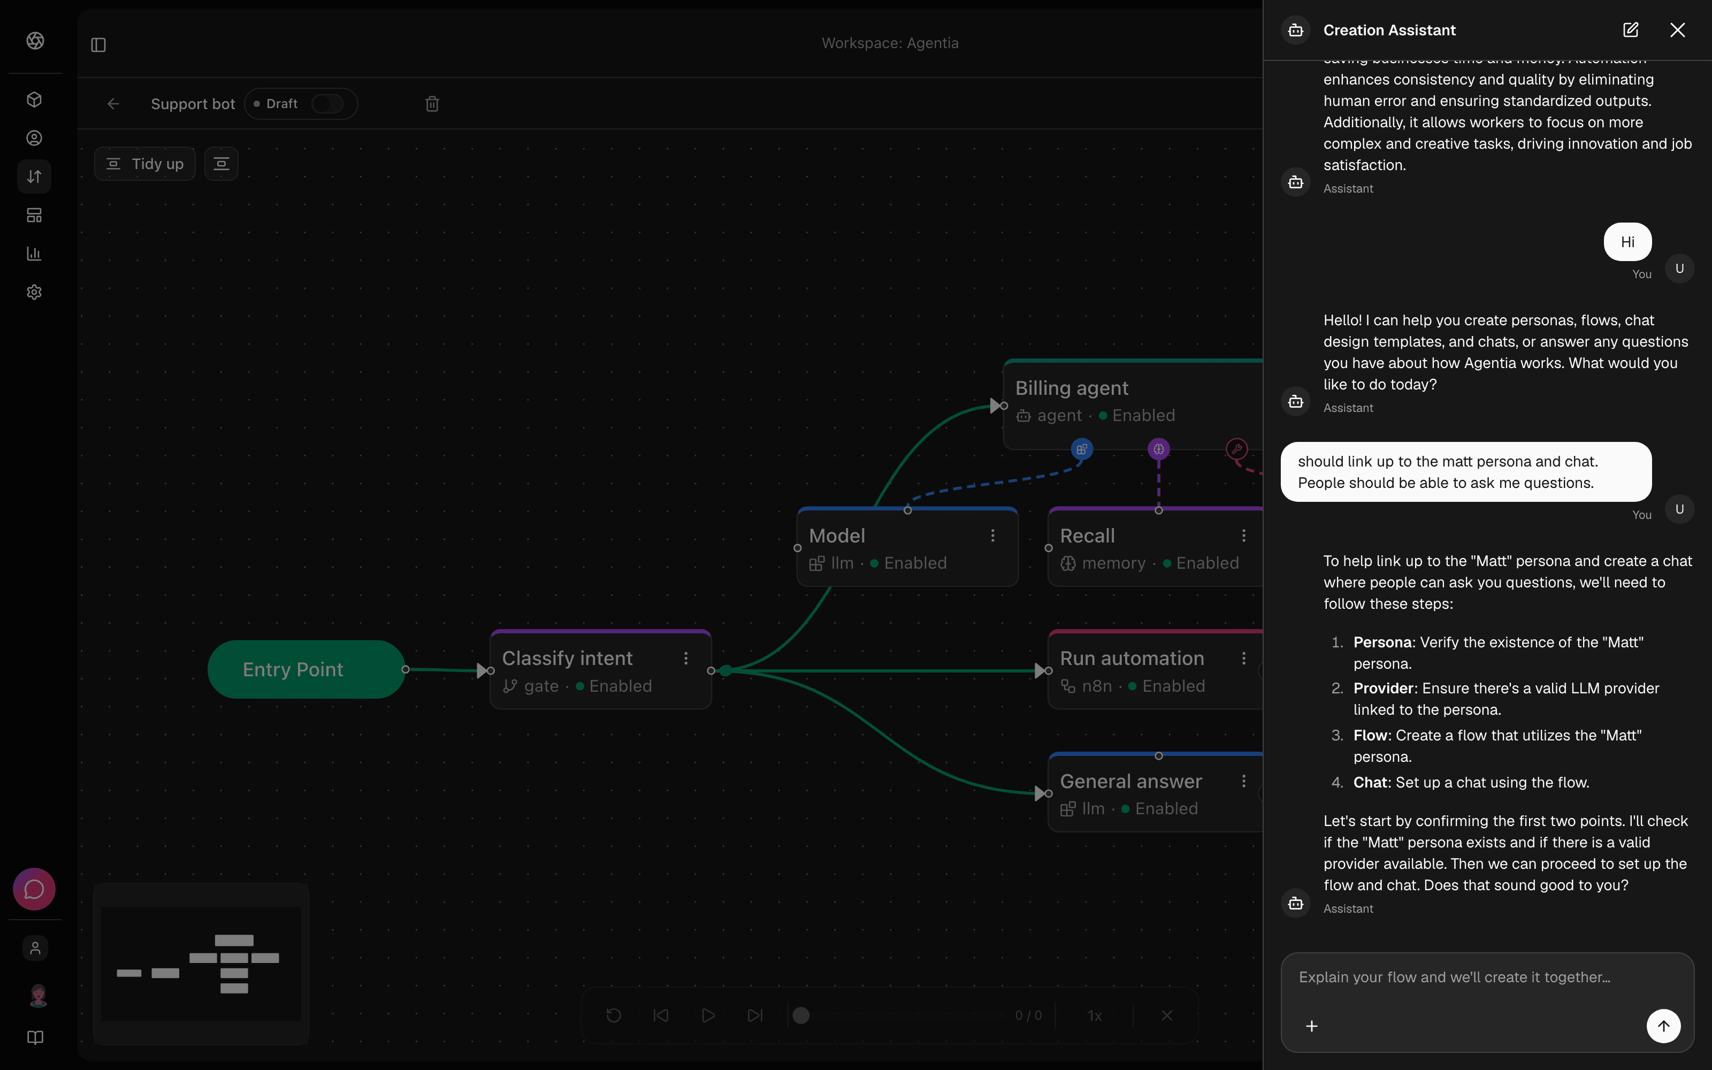Open the flows arrows icon in sidebar
Image resolution: width=1712 pixels, height=1070 pixels.
[34, 176]
